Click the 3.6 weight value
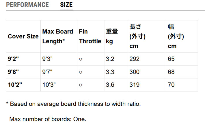 [x=110, y=85]
